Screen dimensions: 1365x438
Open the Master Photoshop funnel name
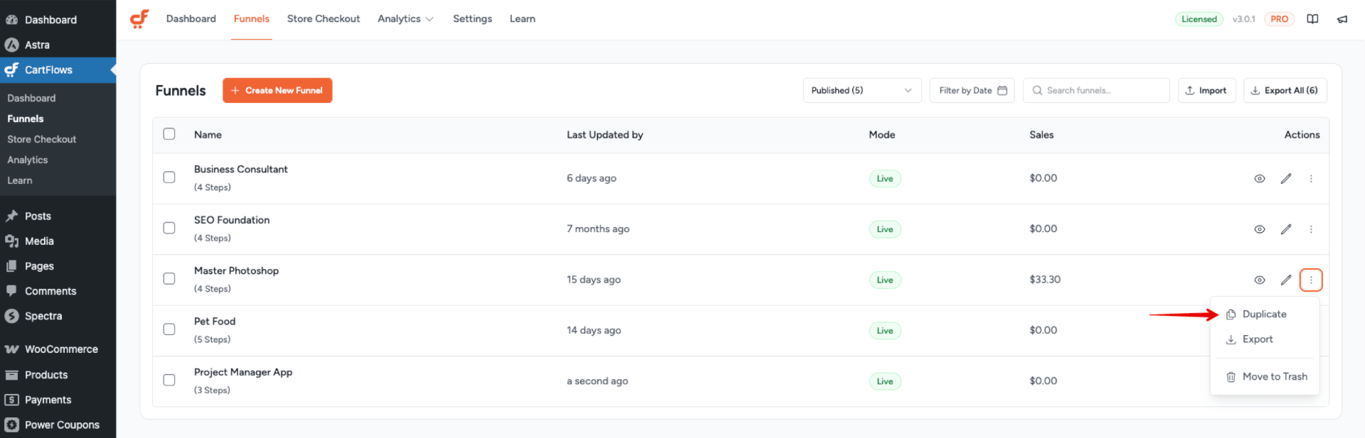coord(236,271)
